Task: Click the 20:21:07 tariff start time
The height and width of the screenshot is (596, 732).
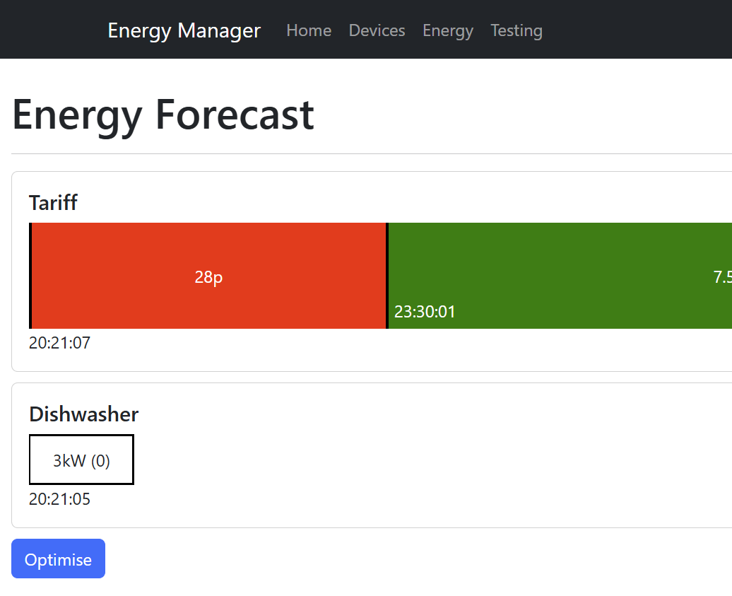Action: (x=59, y=343)
